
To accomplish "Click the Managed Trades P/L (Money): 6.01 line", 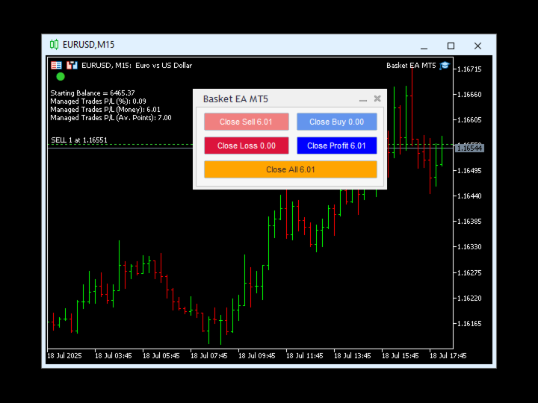I will (105, 109).
